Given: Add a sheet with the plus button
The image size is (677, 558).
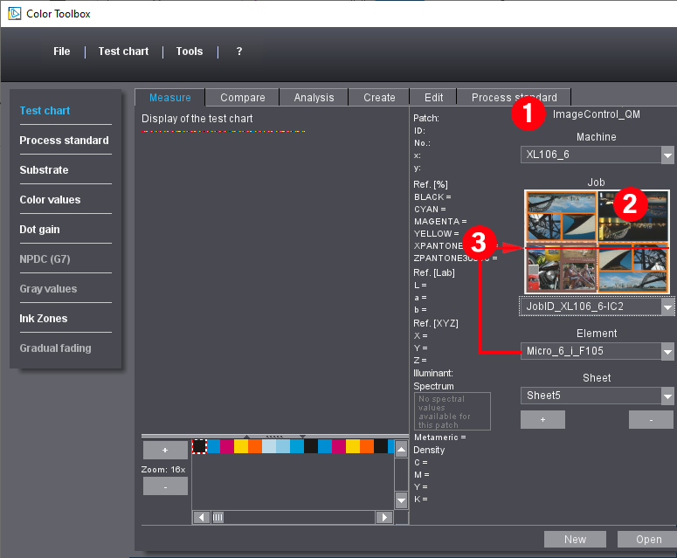Looking at the screenshot, I should tap(542, 420).
